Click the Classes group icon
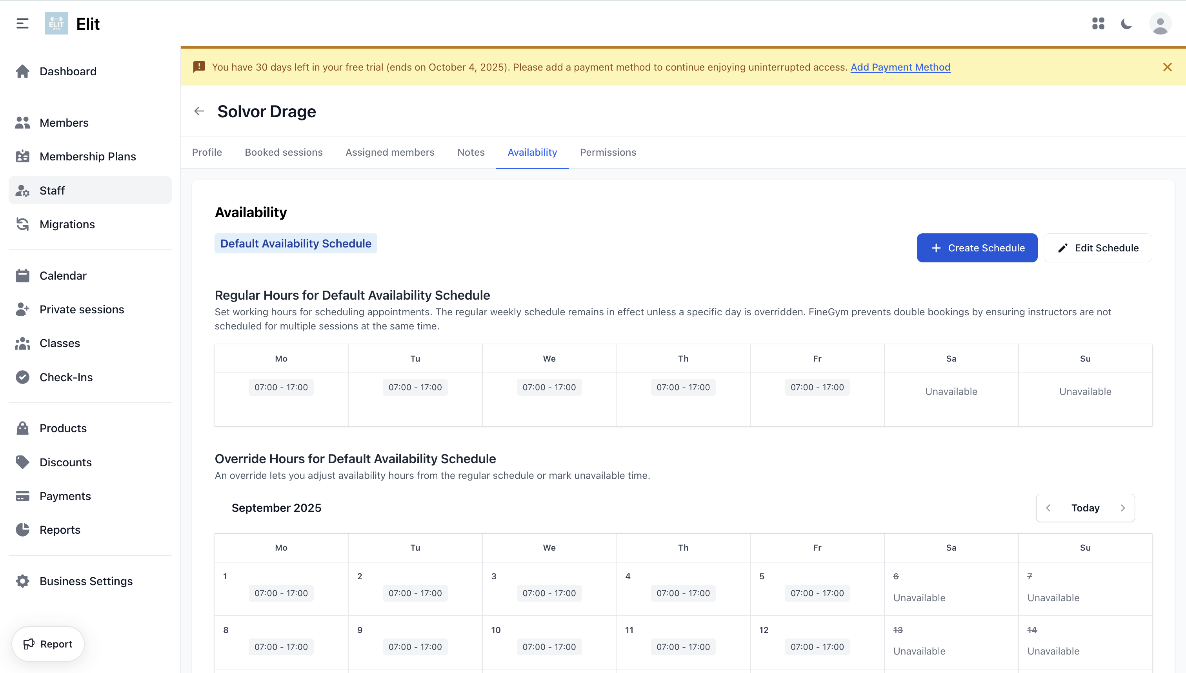Image resolution: width=1186 pixels, height=673 pixels. click(22, 343)
